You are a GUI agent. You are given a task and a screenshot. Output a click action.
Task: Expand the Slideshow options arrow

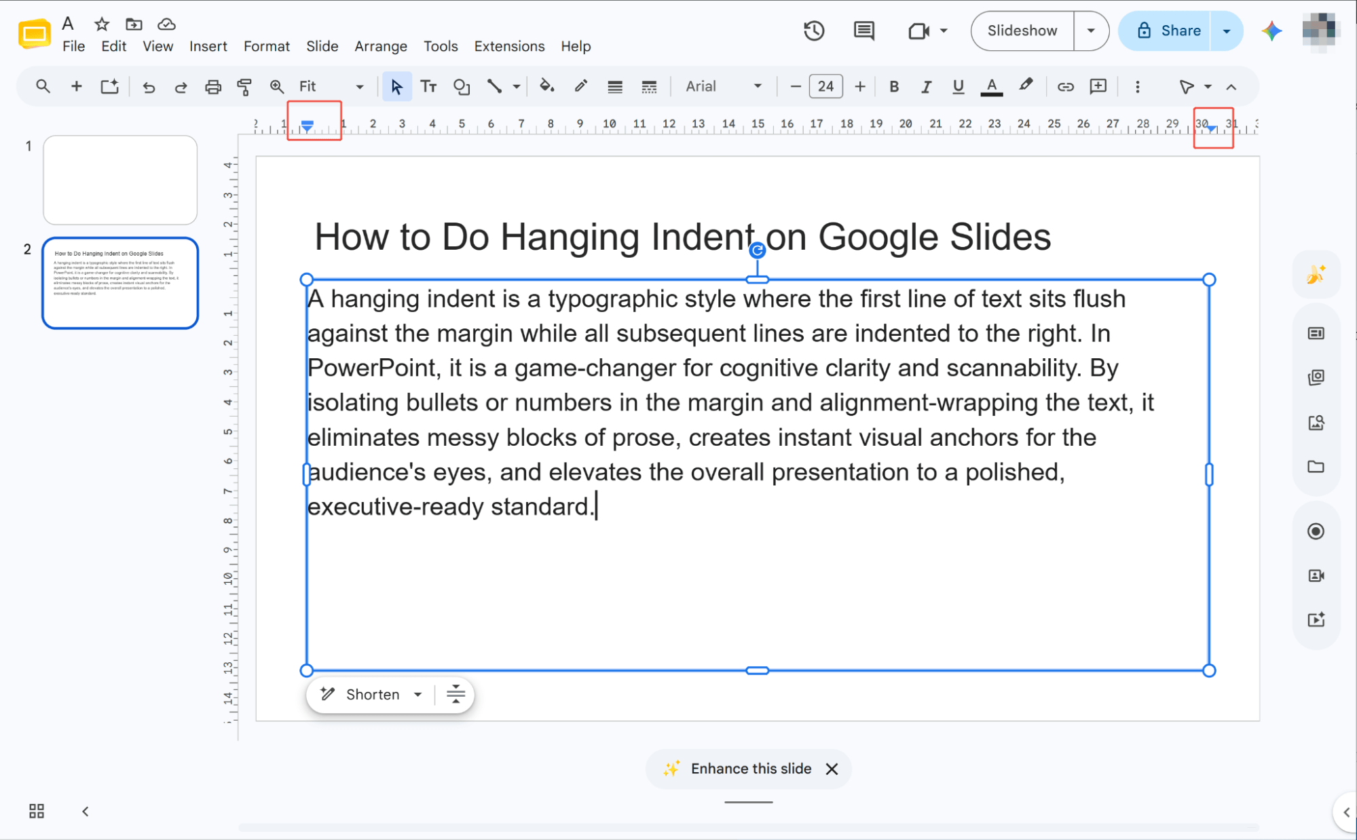(x=1091, y=31)
